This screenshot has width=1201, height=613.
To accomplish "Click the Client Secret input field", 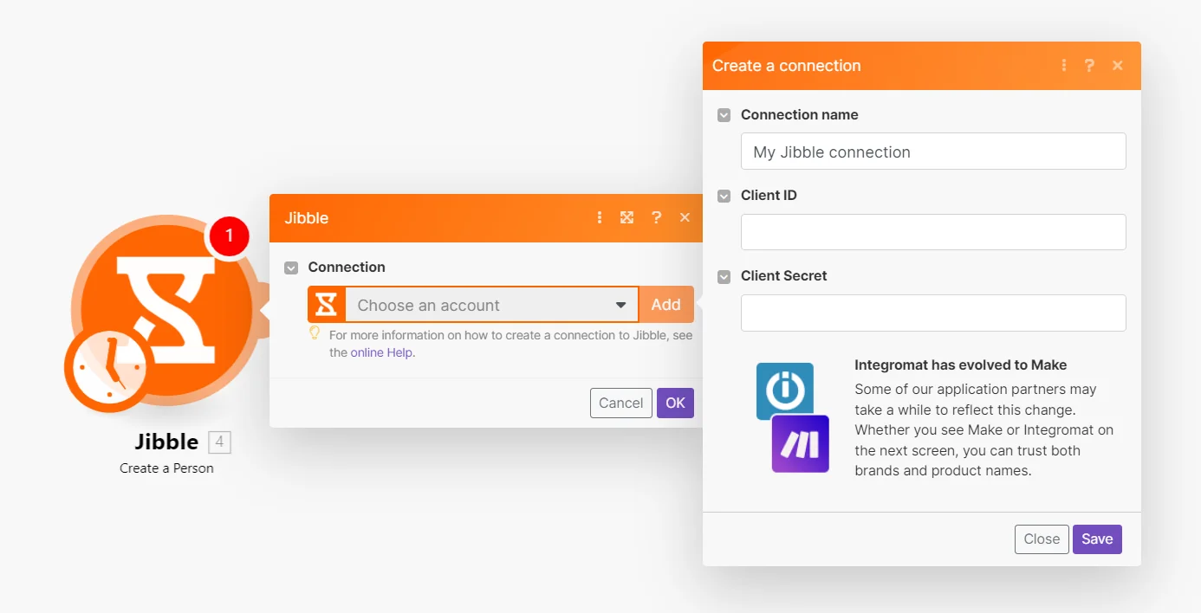I will point(933,313).
